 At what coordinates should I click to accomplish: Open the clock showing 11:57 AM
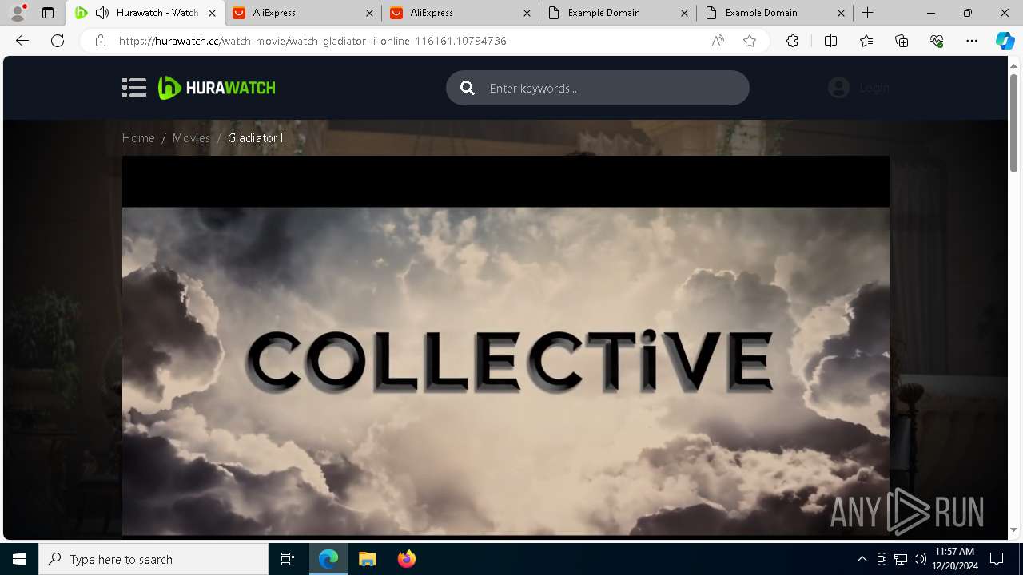[x=954, y=559]
